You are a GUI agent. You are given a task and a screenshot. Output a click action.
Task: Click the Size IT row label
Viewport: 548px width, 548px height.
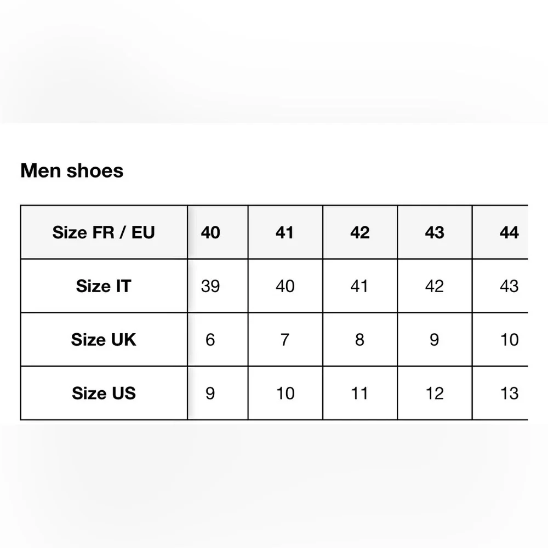(104, 286)
